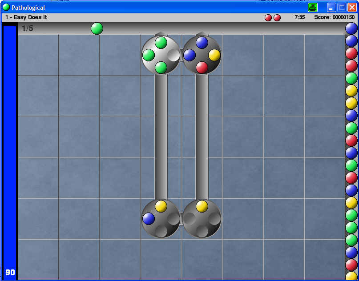Viewport: 359px width, 281px height.
Task: Click the vertical tube under the white wheel
Action: coord(161,137)
